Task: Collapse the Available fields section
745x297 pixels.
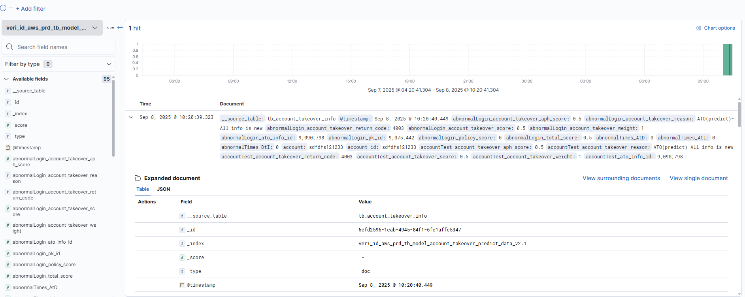Action: point(6,79)
